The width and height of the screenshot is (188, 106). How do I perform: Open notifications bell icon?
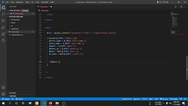(185, 99)
